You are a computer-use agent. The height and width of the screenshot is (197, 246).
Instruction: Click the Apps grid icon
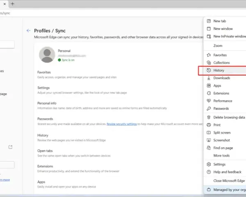[x=209, y=86]
